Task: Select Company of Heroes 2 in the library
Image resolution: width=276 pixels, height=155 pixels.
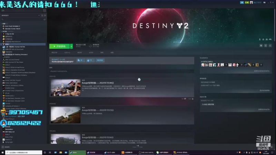Action: click(x=12, y=106)
